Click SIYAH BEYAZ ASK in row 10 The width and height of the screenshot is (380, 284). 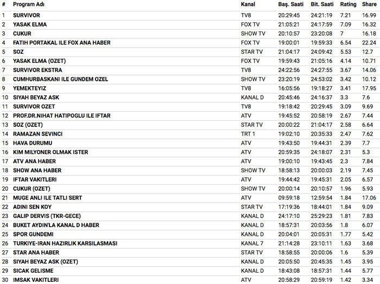(x=36, y=98)
